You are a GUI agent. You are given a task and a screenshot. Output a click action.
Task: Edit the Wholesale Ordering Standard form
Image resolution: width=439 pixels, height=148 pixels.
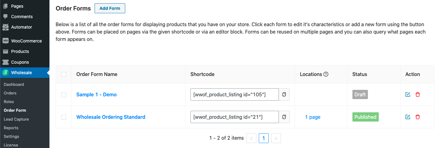click(x=408, y=117)
